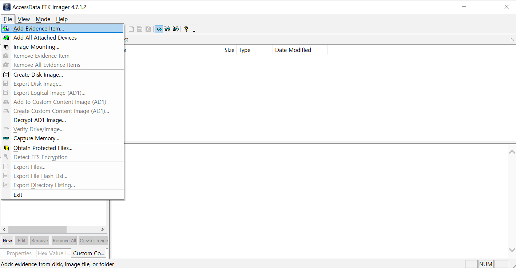Switch to the Custom Content tab
The width and height of the screenshot is (516, 268).
click(x=89, y=253)
